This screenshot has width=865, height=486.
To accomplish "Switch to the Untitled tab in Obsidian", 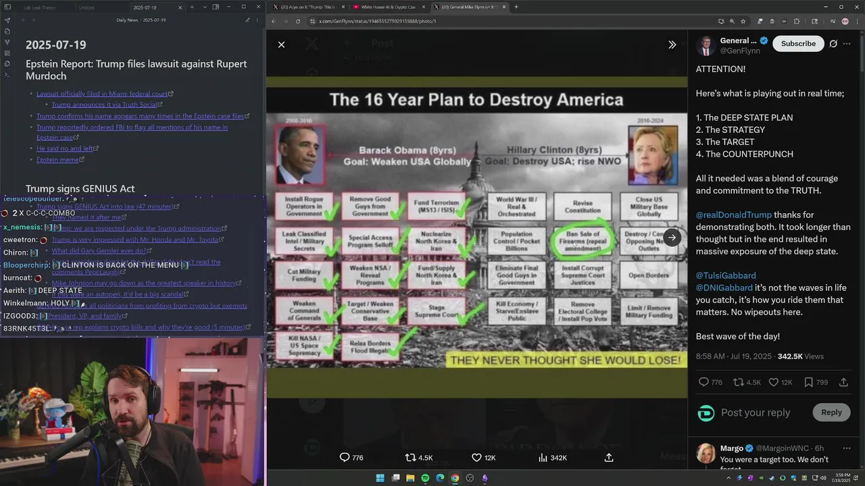I will (x=86, y=7).
